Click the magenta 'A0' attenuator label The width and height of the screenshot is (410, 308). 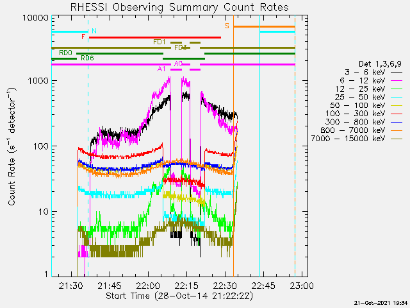point(178,64)
